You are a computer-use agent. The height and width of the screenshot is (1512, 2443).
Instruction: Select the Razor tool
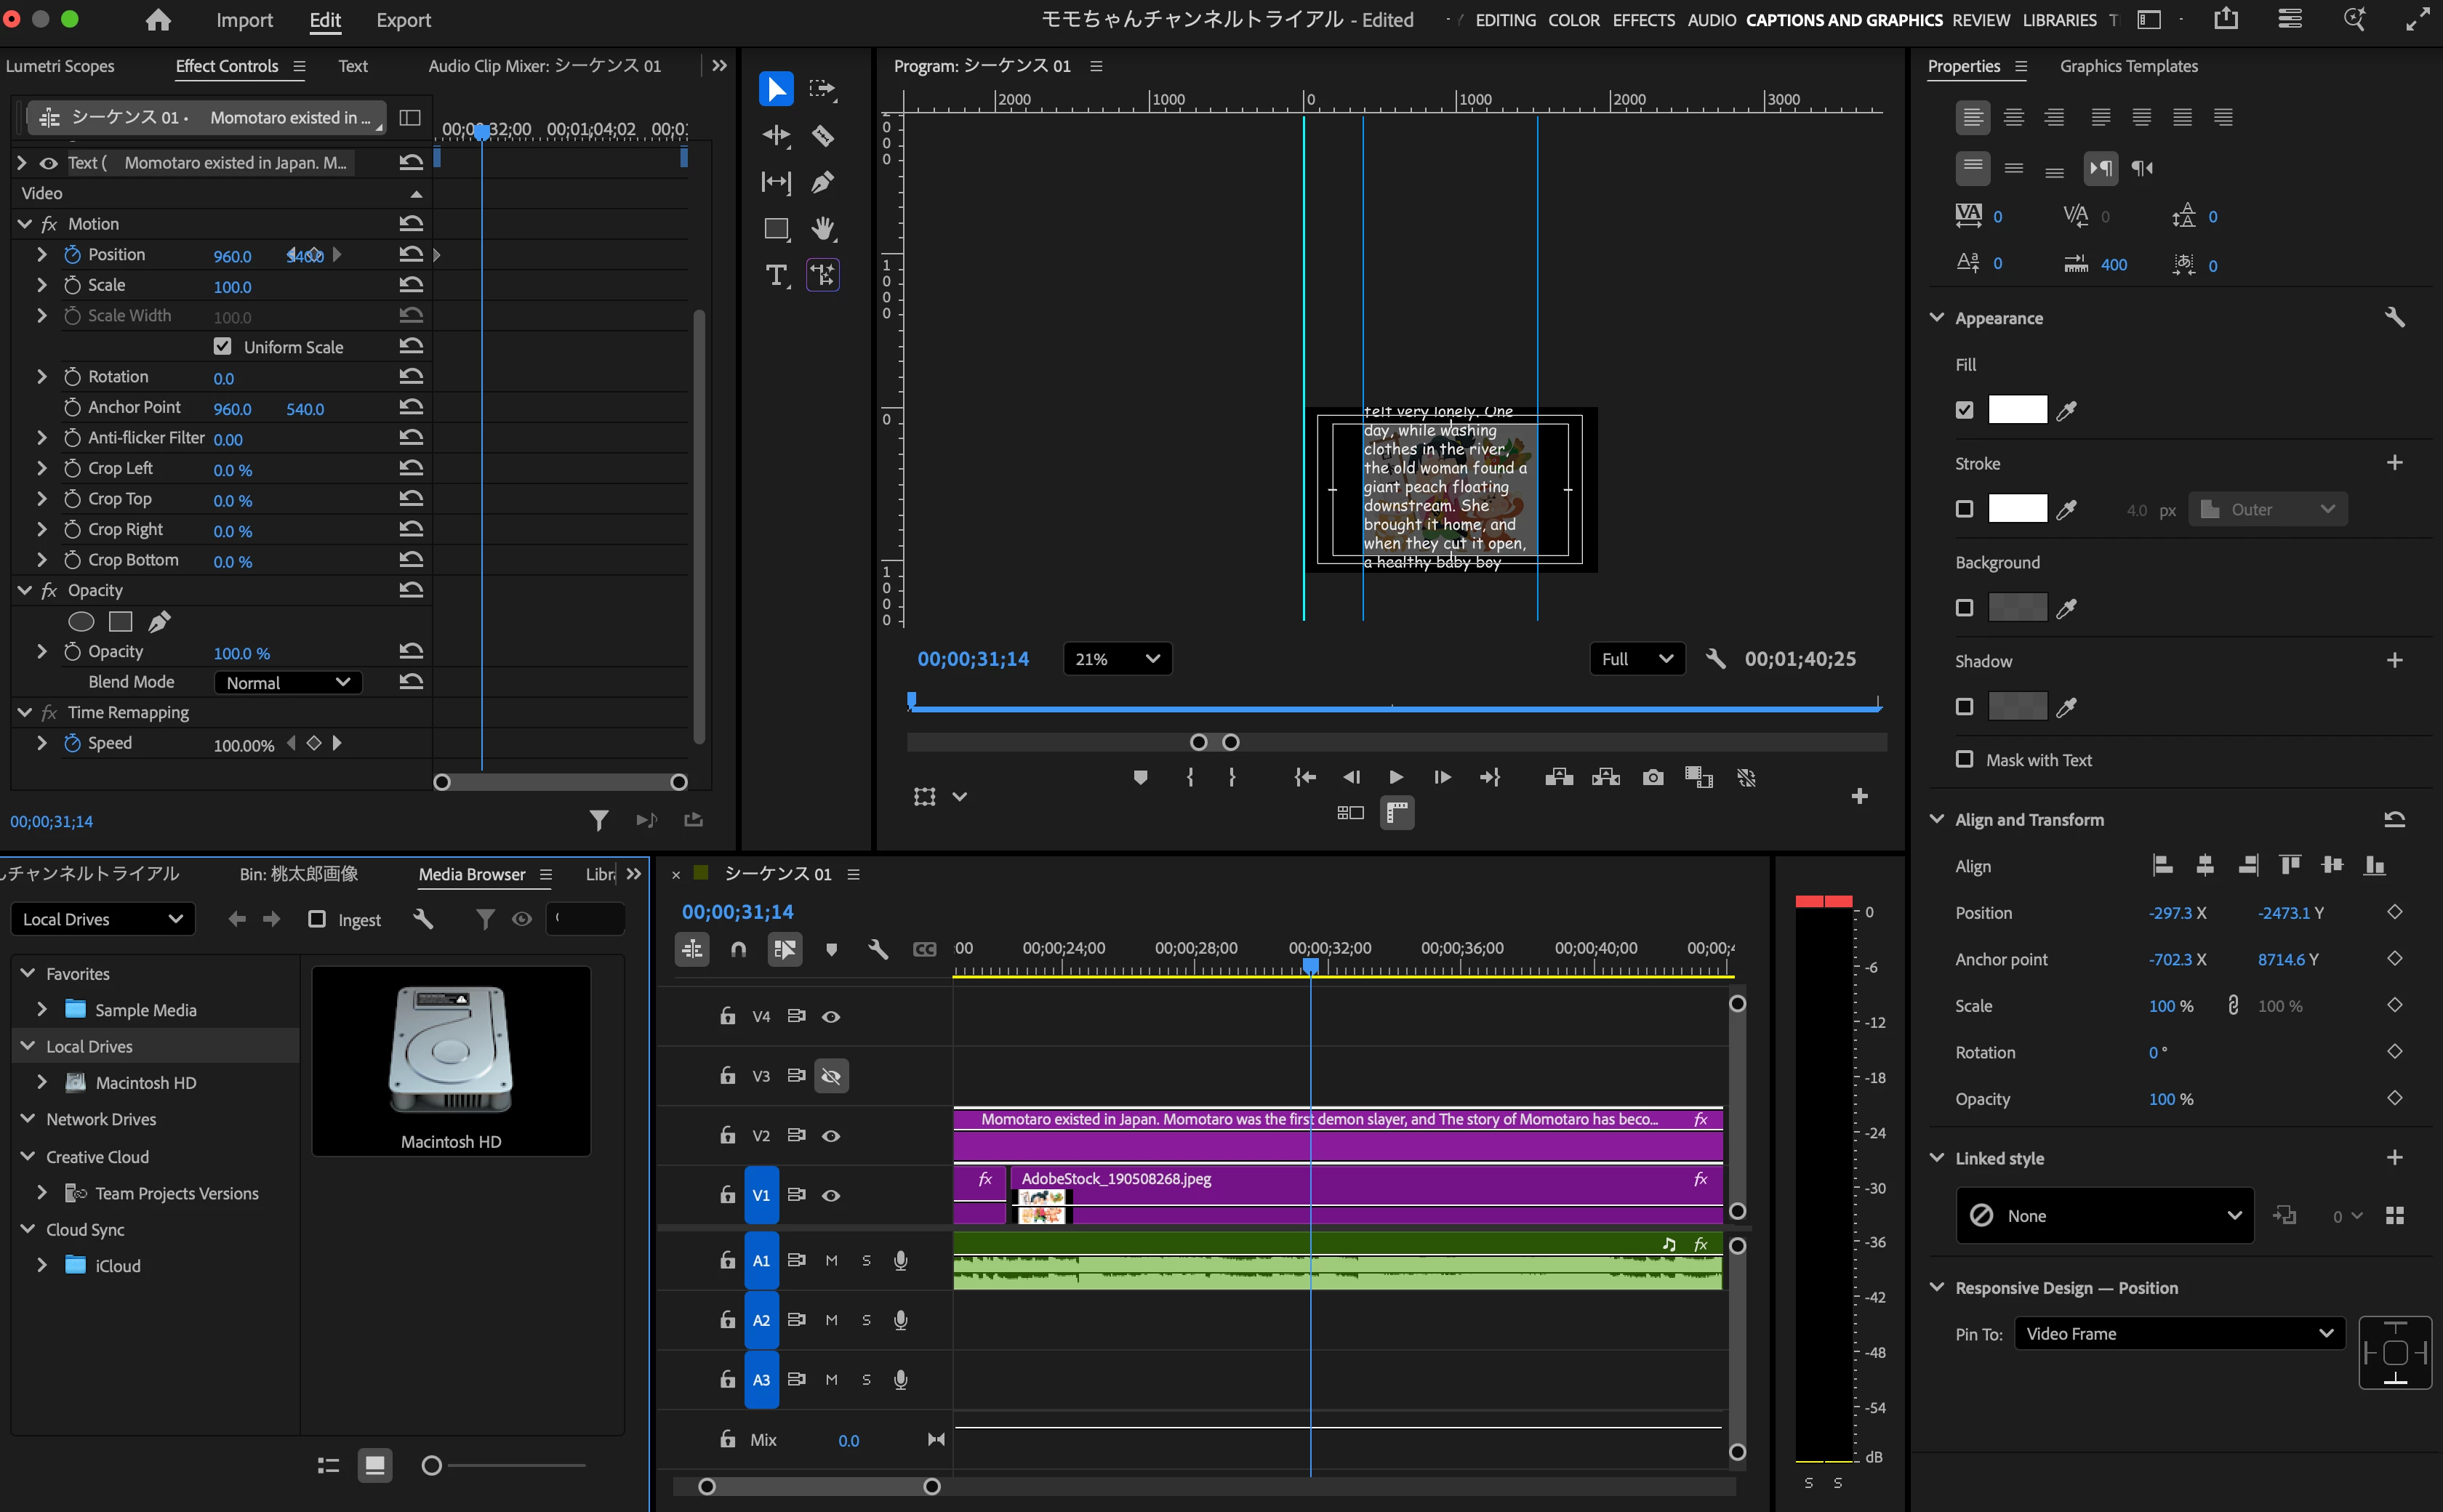click(x=822, y=135)
